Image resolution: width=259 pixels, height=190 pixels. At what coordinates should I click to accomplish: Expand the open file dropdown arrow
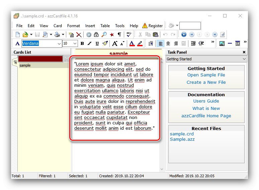31,35
